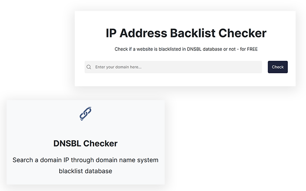This screenshot has width=306, height=191.
Task: Click the word 'Checker' in main title
Action: pyautogui.click(x=242, y=33)
